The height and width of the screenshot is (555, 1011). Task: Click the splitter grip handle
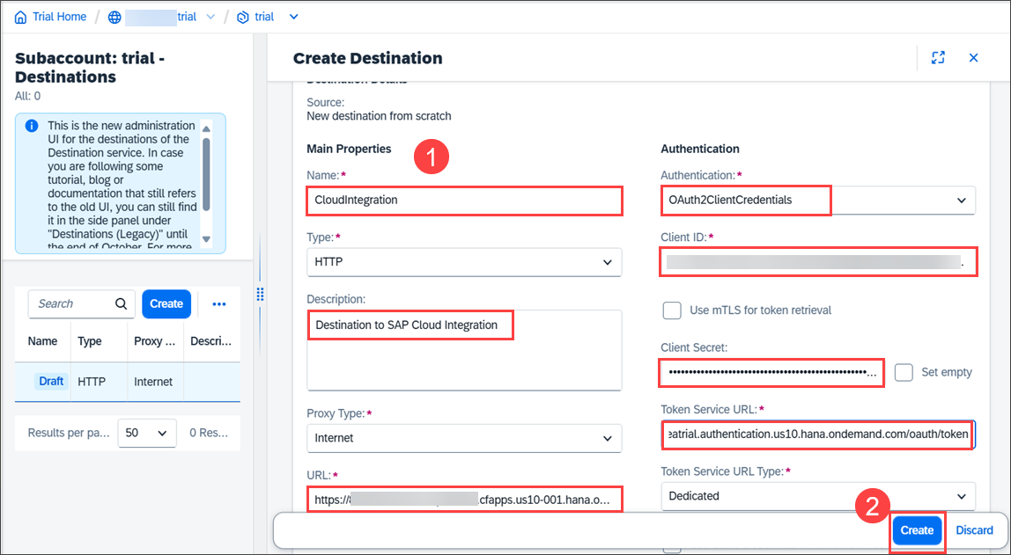(261, 295)
